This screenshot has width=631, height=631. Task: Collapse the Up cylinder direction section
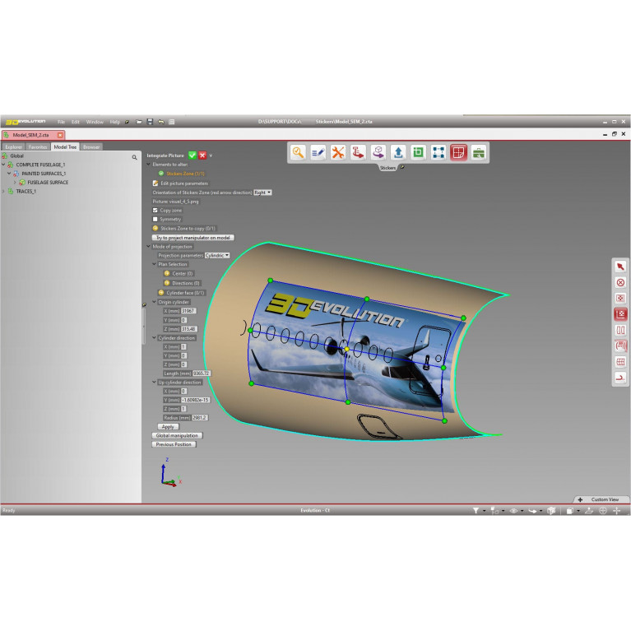coord(154,382)
